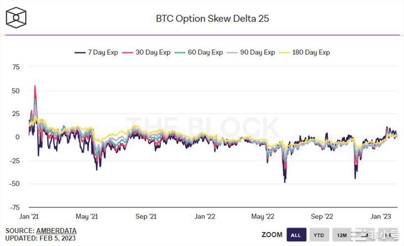Set zoom range to 12M
This screenshot has height=246, width=404.
(x=341, y=235)
